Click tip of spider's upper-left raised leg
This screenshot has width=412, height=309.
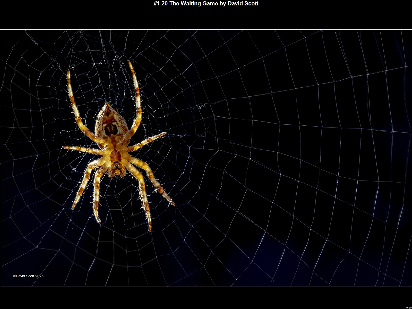(x=69, y=72)
